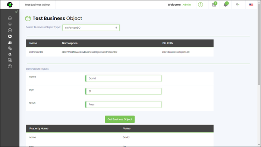
Task: Click the result label in inputs section
Action: pyautogui.click(x=32, y=103)
